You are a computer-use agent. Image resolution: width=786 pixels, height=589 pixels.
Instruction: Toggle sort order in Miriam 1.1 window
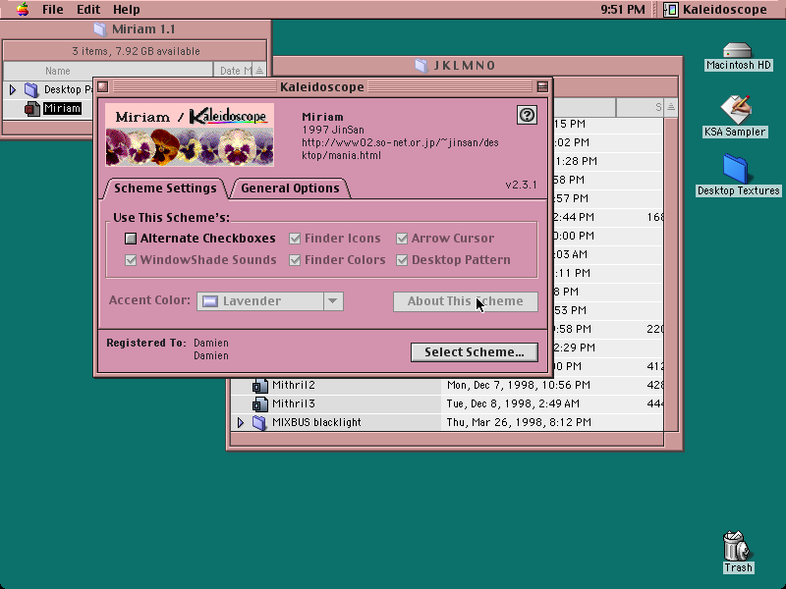[x=259, y=71]
